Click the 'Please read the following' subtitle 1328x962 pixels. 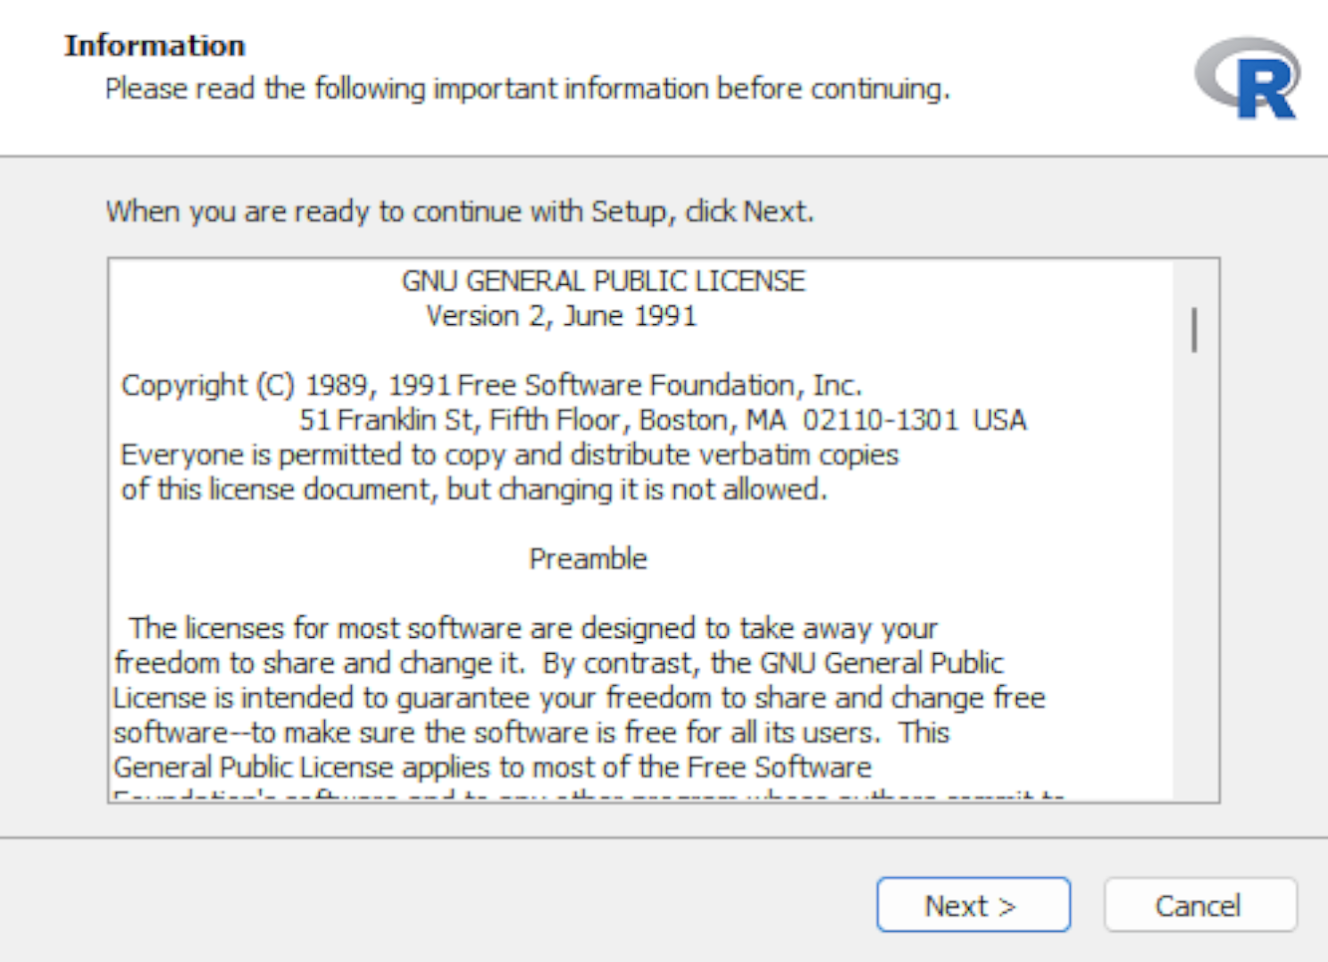point(527,88)
